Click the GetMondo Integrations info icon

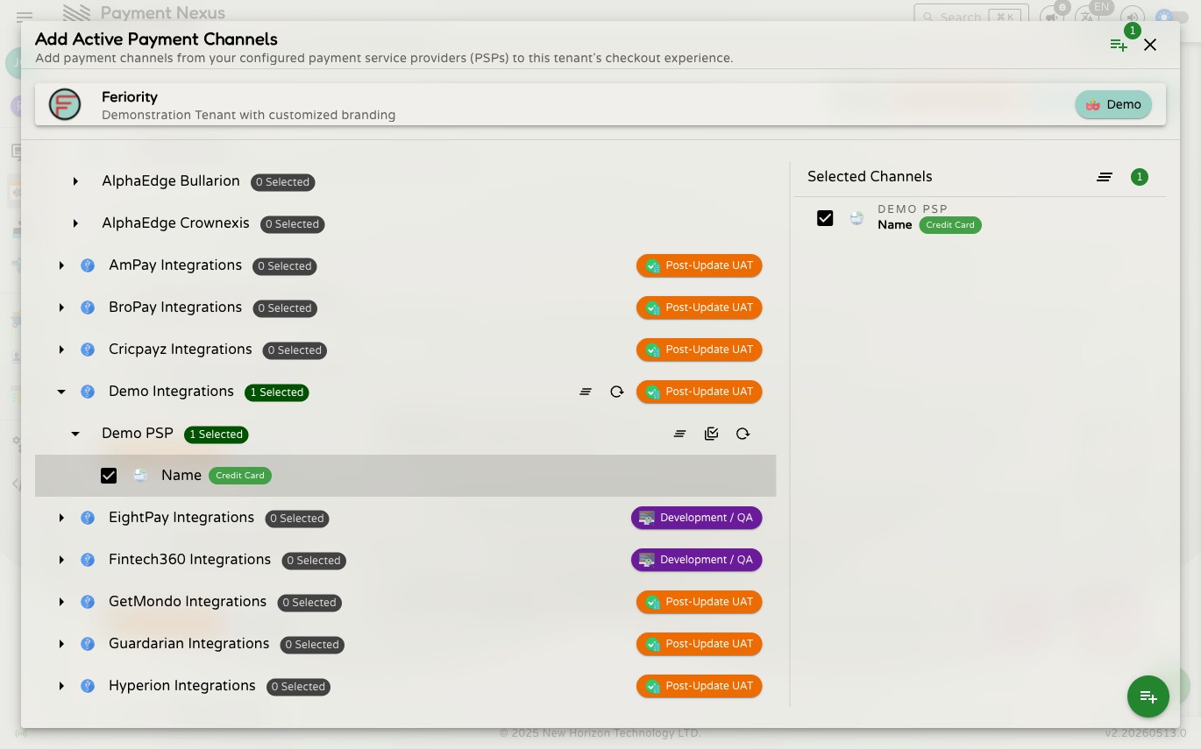(x=88, y=602)
